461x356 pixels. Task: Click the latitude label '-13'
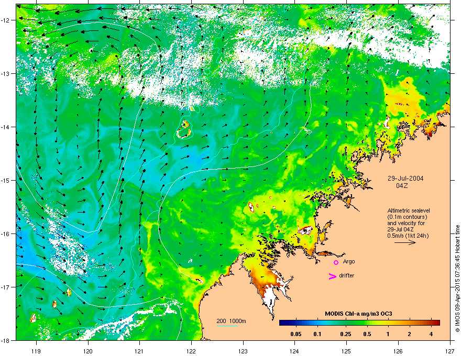coord(5,74)
